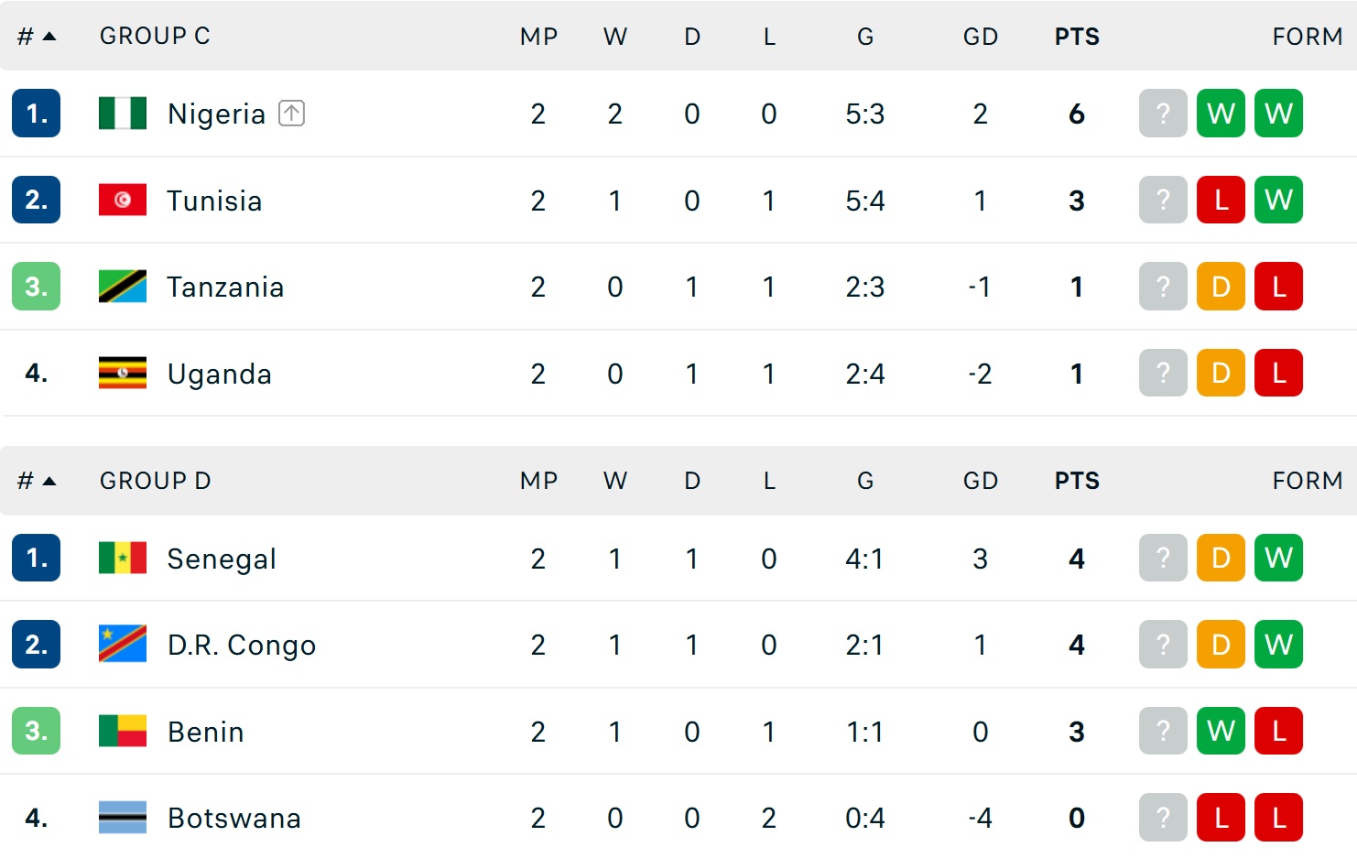Click the Tunisia flag icon

pyautogui.click(x=123, y=200)
